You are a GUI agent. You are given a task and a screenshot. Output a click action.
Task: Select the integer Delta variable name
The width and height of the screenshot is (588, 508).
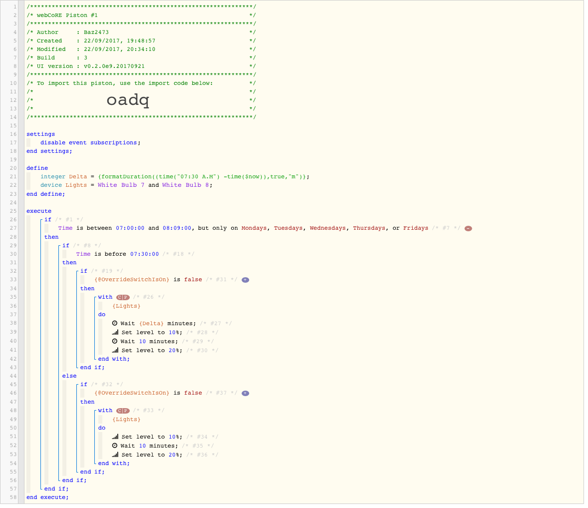tap(78, 177)
